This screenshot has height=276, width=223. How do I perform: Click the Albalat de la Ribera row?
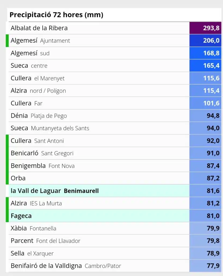39,28
